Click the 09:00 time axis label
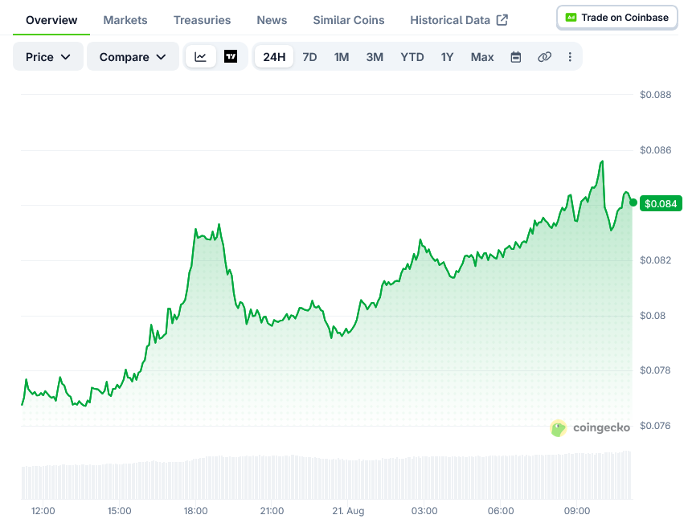Image resolution: width=688 pixels, height=519 pixels. 577,511
